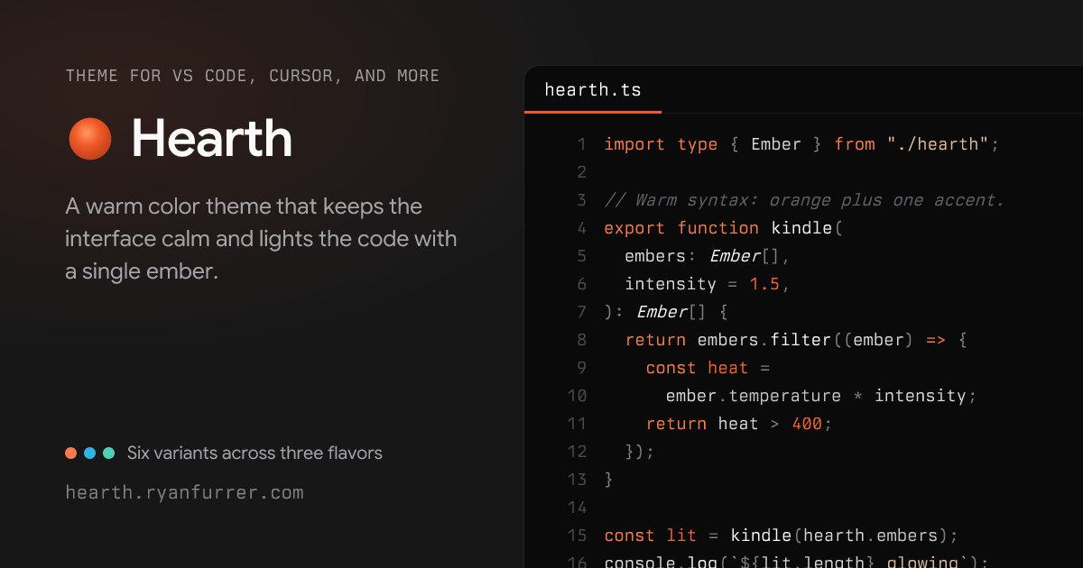Image resolution: width=1083 pixels, height=568 pixels.
Task: Open the hearth.ts editor tab
Action: click(593, 90)
